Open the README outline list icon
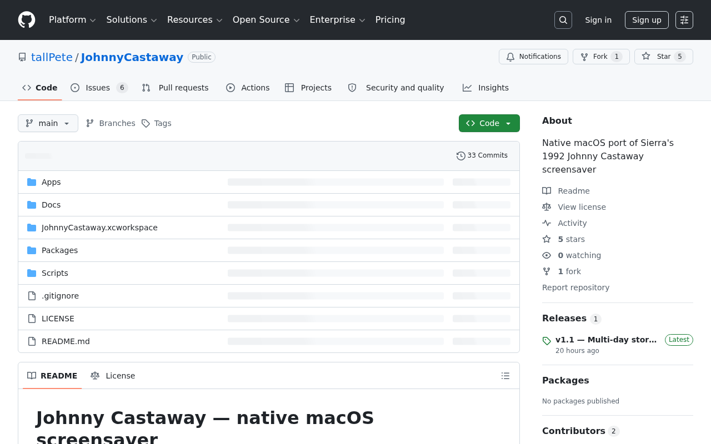Viewport: 711px width, 444px height. click(x=505, y=376)
